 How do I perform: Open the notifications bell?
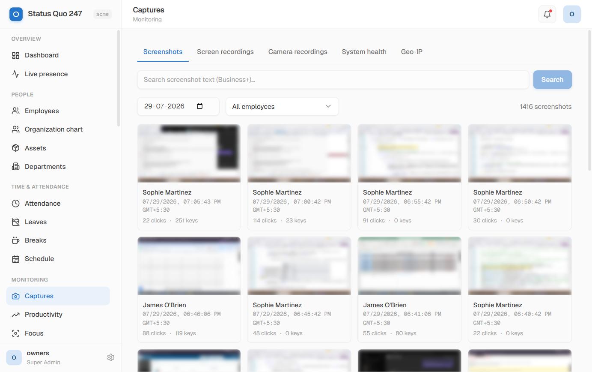pyautogui.click(x=547, y=14)
